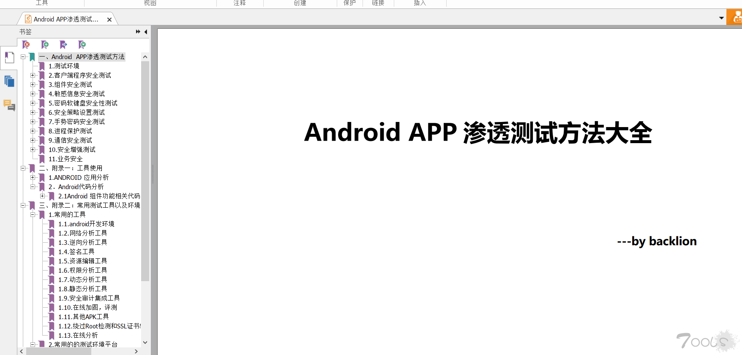The image size is (742, 355).
Task: Click bookmark icon beside 1.4.签名工具
Action: [52, 252]
